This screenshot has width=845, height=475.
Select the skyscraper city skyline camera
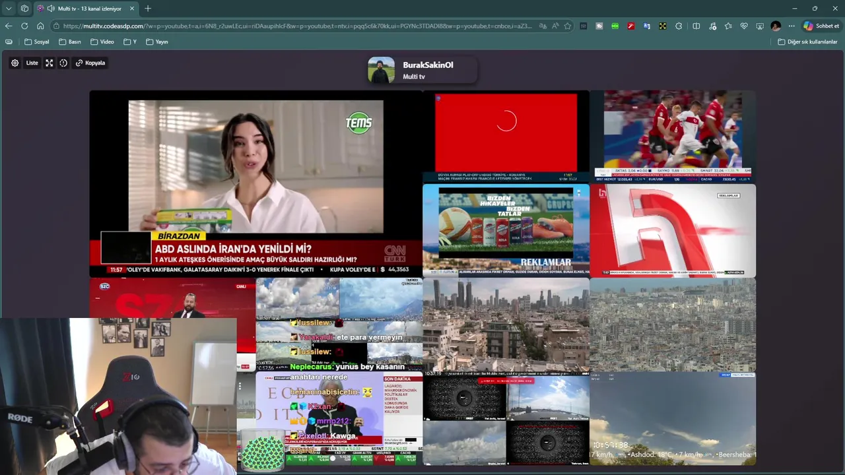pyautogui.click(x=506, y=325)
